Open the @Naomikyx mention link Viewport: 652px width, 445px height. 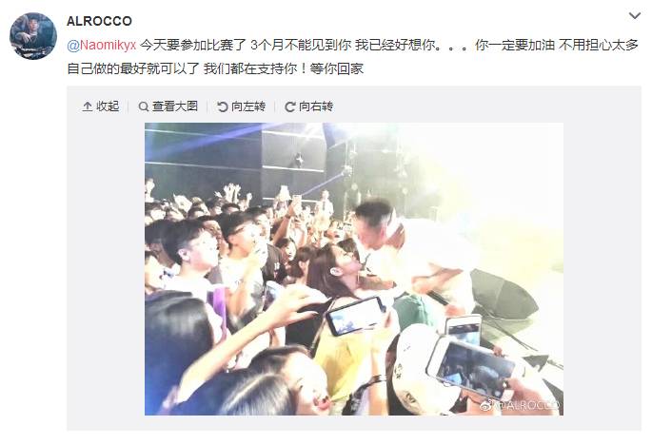[x=102, y=45]
